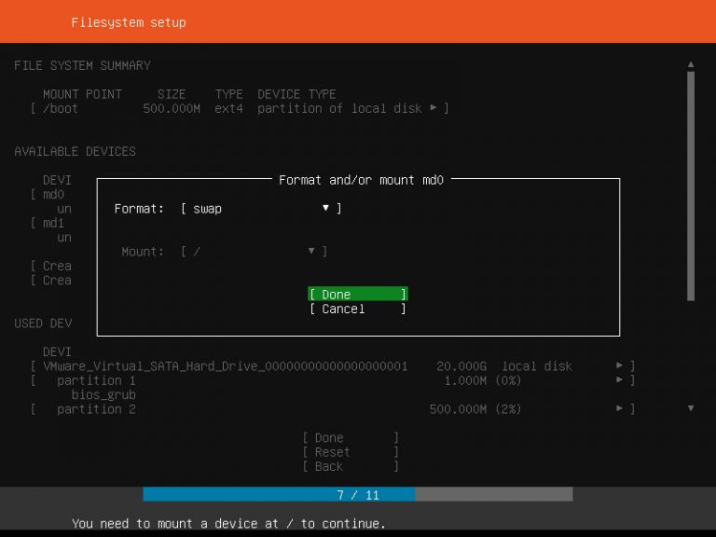This screenshot has height=537, width=716.
Task: Click the mount-at-/ warning message
Action: coord(228,524)
